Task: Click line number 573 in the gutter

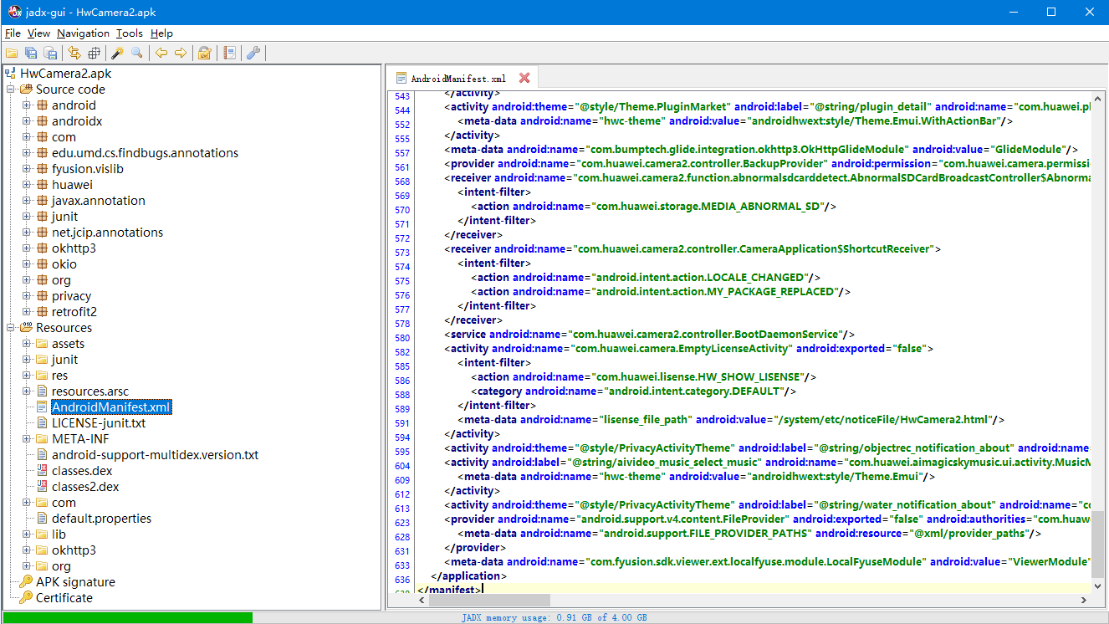Action: point(401,253)
